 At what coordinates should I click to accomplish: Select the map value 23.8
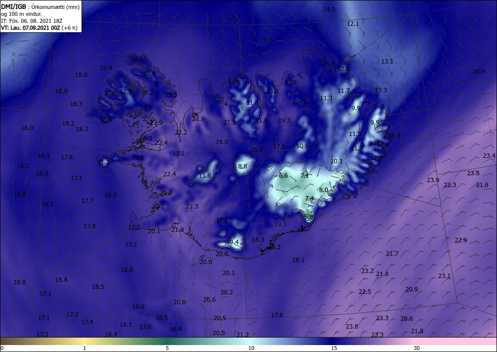[352, 326]
